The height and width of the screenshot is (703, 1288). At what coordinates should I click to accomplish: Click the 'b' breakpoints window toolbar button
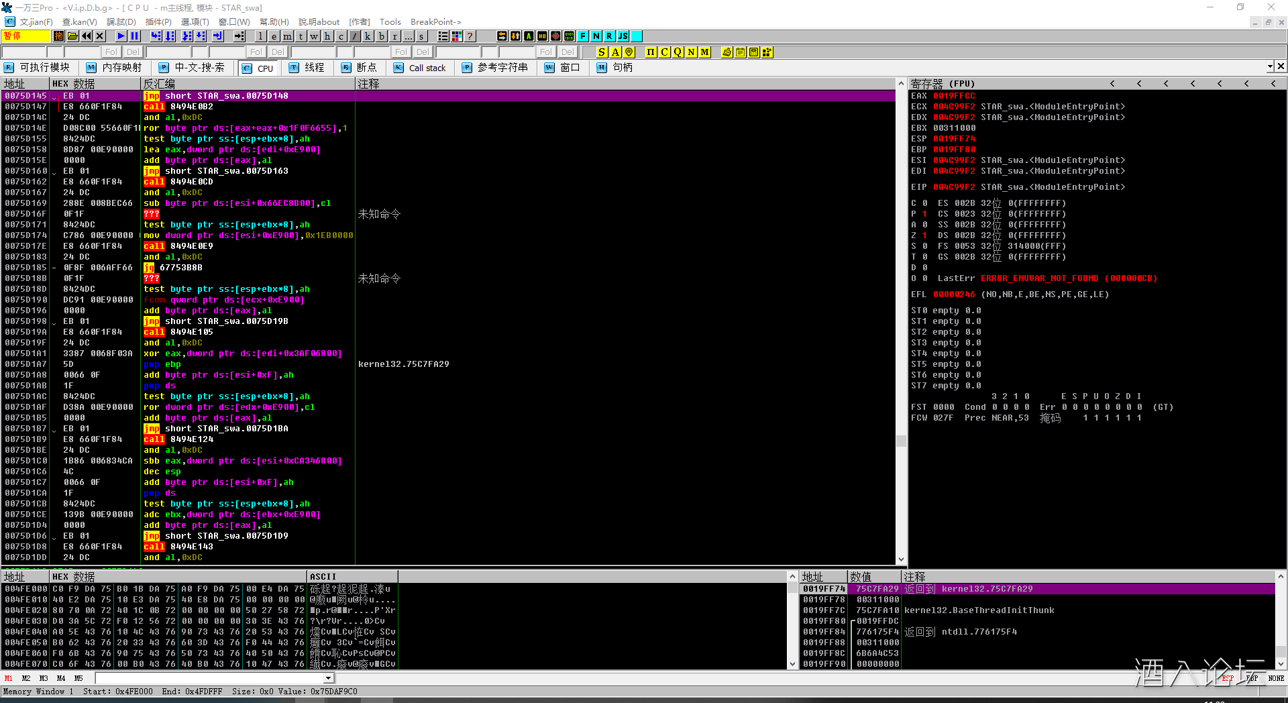click(381, 36)
